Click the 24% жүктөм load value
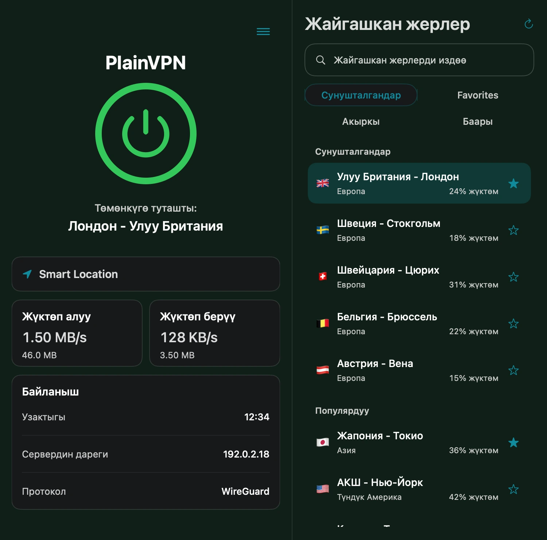The width and height of the screenshot is (547, 540). [x=474, y=192]
